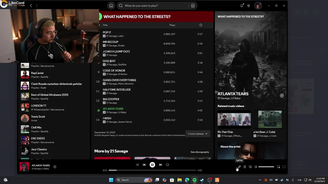Open Jazz Classics playlist
Viewport: 328px width, 184px height.
[x=54, y=151]
